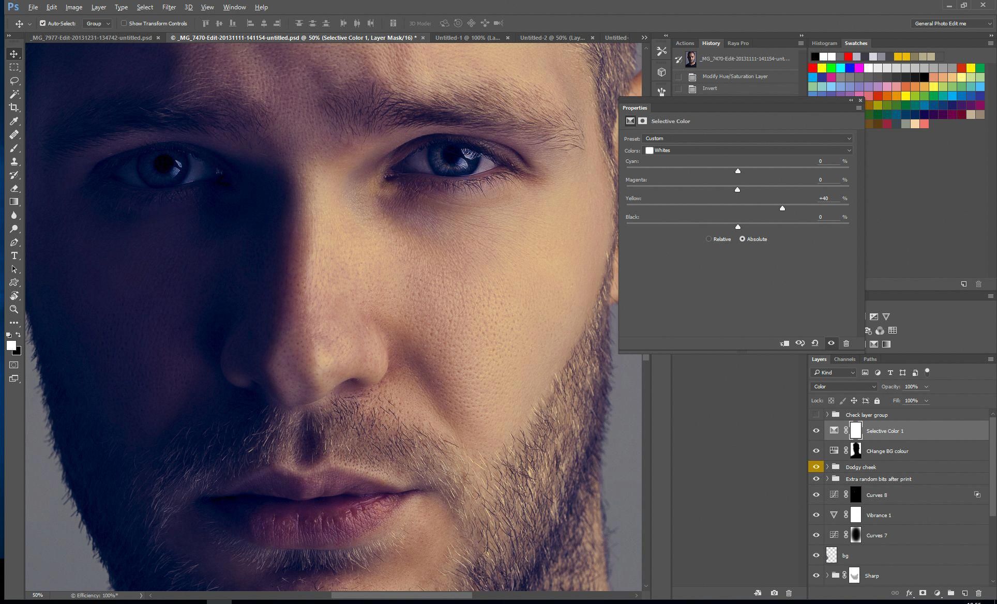Open the Colors dropdown showing Whites
Image resolution: width=997 pixels, height=604 pixels.
[747, 150]
